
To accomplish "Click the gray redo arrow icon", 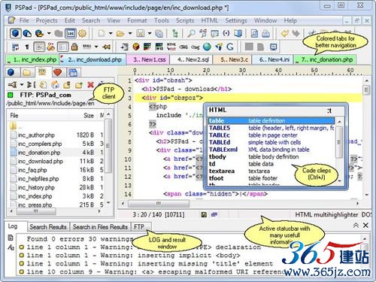I will (x=296, y=33).
